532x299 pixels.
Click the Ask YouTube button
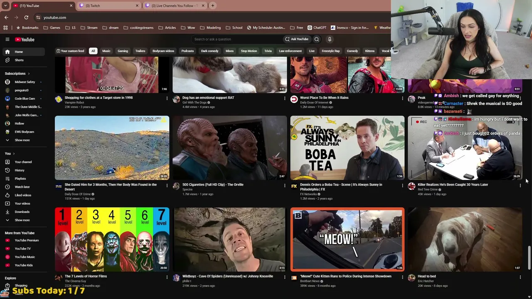point(296,39)
